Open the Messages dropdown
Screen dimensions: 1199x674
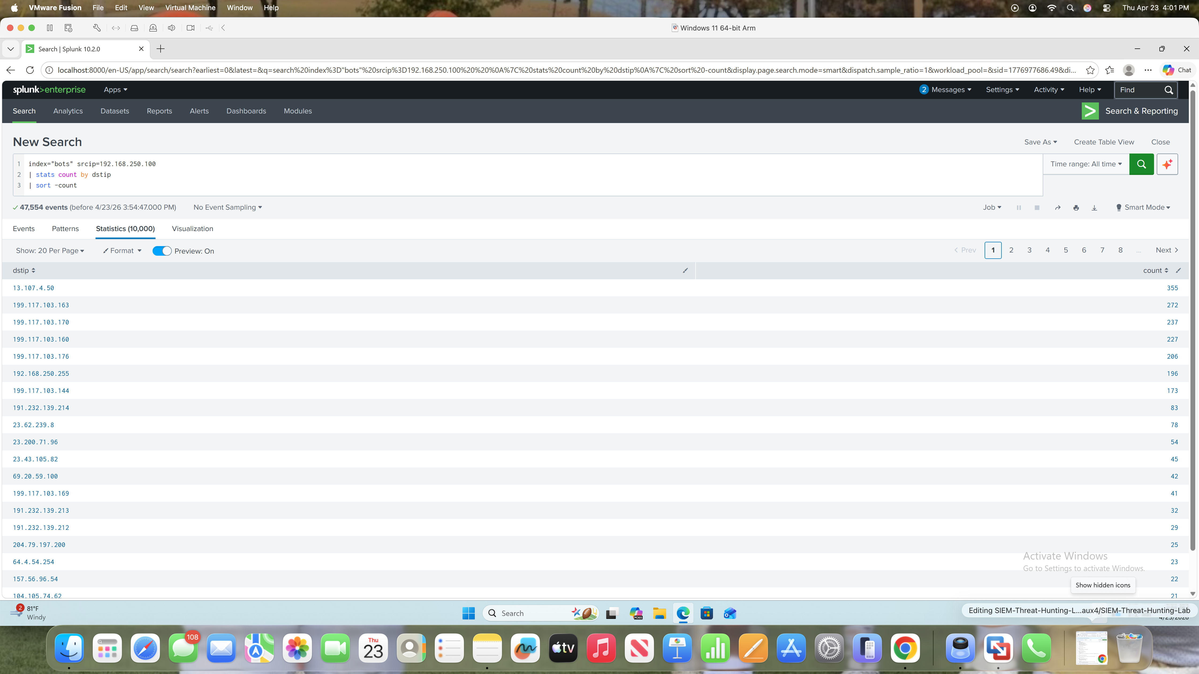pos(945,90)
